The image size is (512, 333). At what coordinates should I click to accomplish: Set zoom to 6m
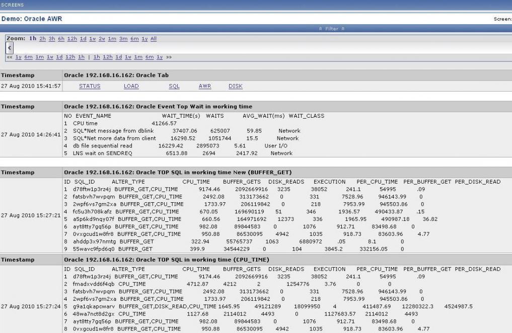tap(134, 39)
